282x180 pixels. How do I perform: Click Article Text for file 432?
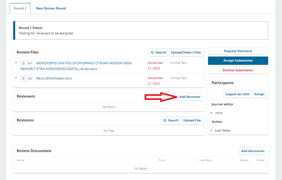click(x=179, y=78)
